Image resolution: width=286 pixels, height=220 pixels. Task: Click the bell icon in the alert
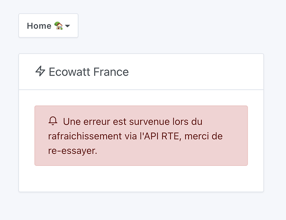[x=53, y=121]
